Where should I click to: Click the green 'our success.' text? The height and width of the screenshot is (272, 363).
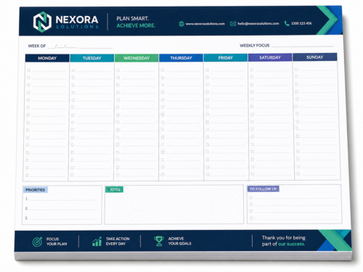coord(291,244)
